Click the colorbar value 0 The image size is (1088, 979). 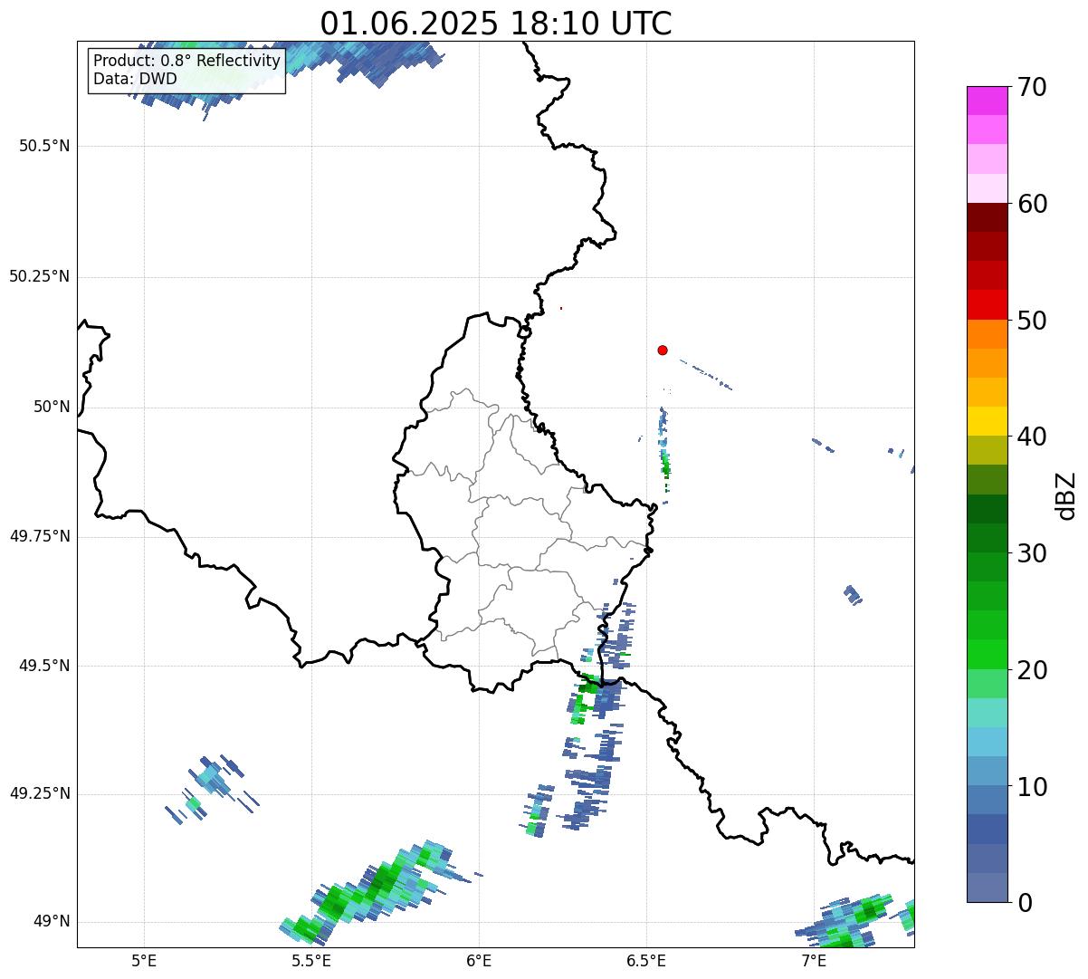tap(1025, 903)
